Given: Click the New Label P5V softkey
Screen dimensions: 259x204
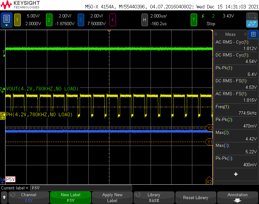Looking at the screenshot, I should click(71, 198).
